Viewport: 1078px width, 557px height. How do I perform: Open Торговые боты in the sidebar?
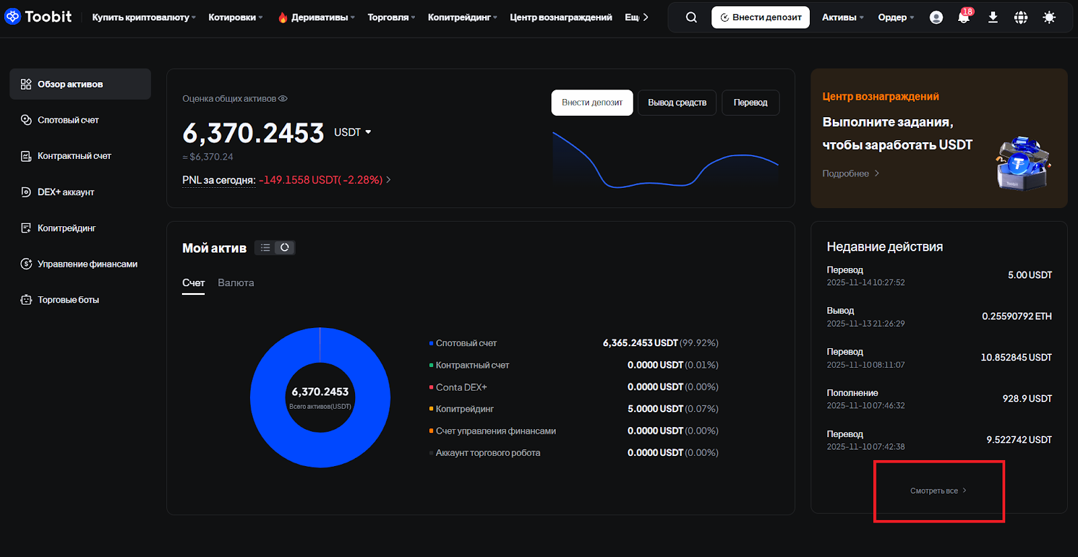pos(68,300)
